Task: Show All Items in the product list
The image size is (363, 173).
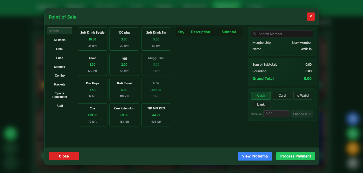Action: tap(60, 40)
